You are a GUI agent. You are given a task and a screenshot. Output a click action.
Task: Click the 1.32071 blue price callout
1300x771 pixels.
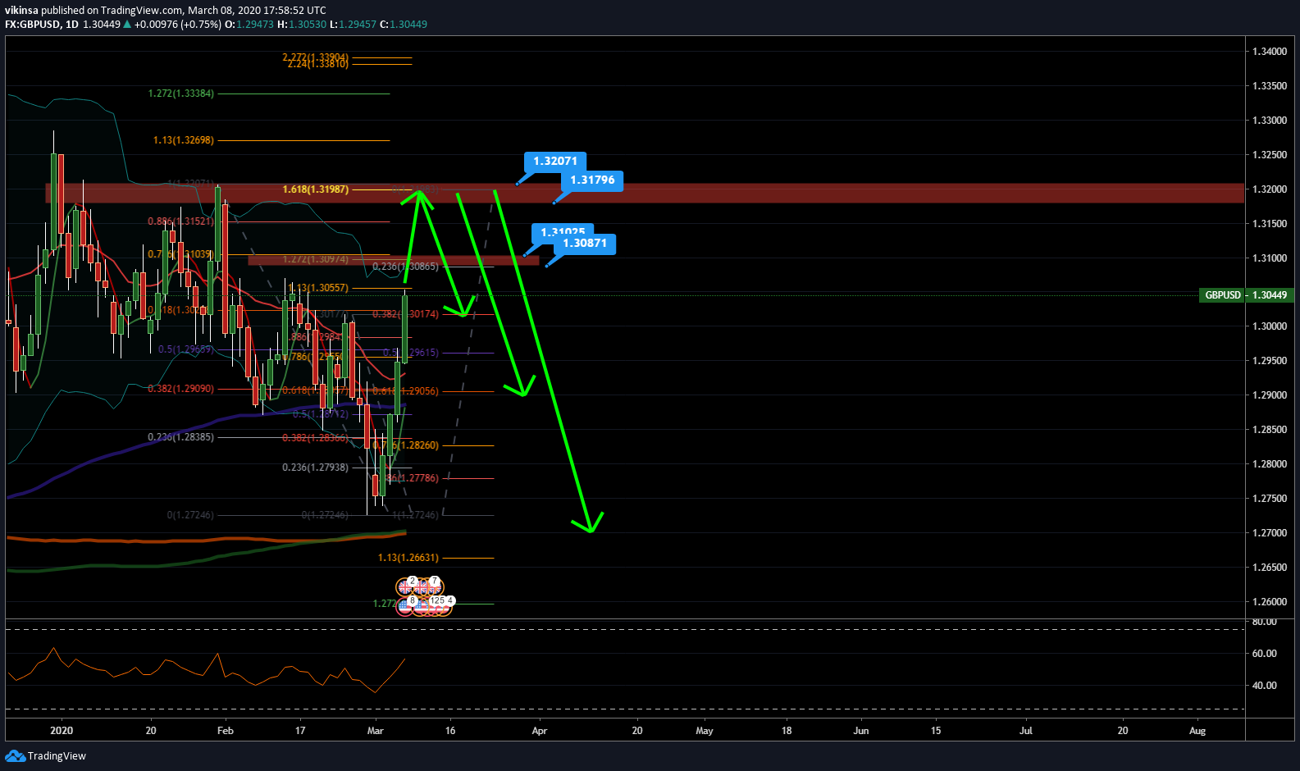pos(555,161)
